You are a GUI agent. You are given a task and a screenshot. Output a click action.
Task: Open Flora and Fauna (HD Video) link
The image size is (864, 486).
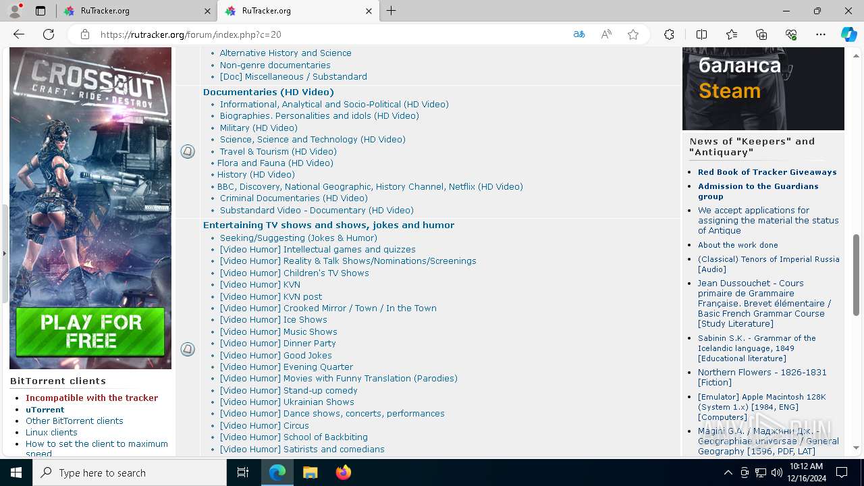275,163
